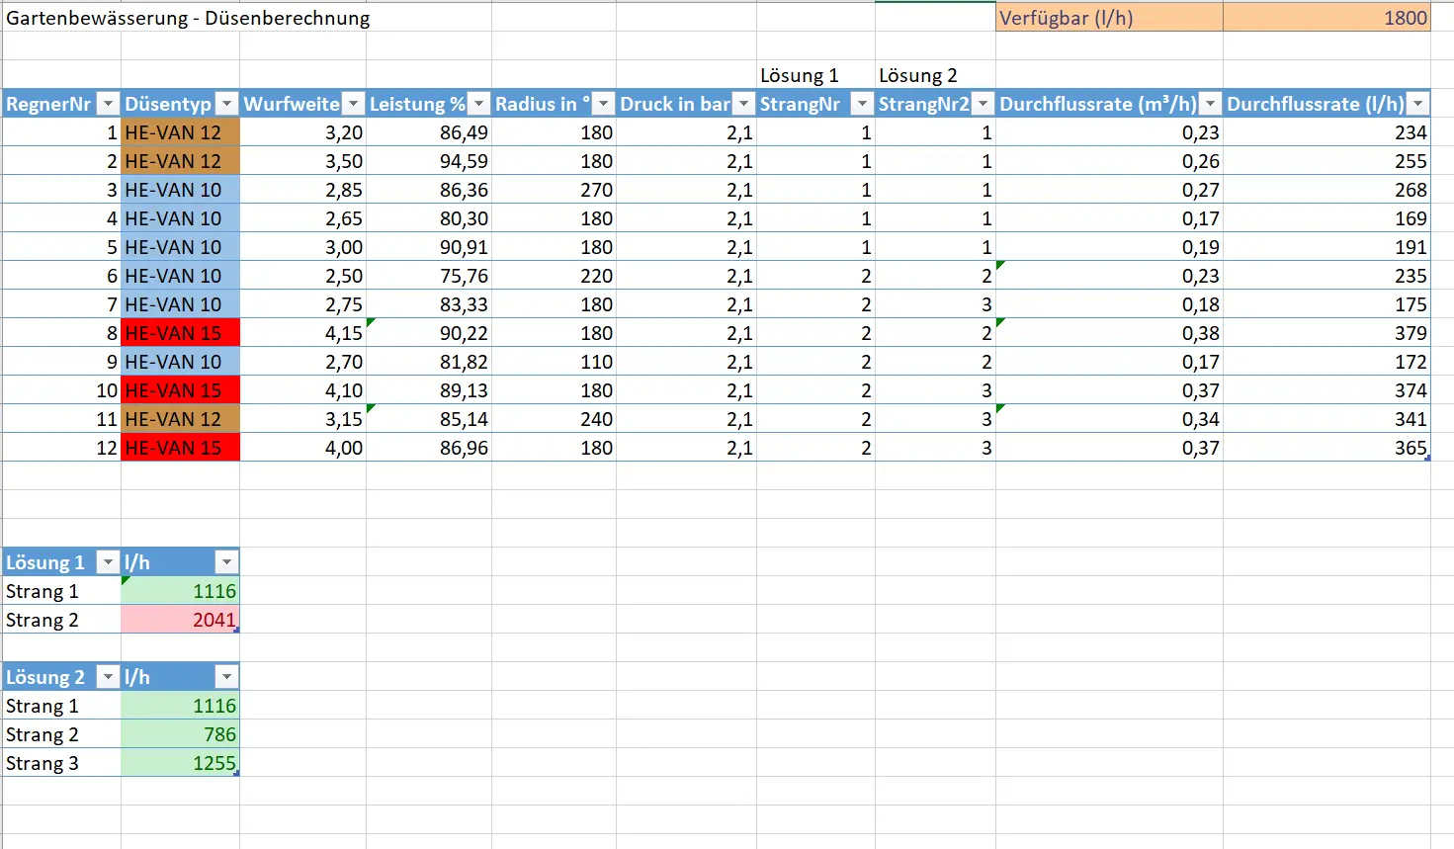Select the Verfügbar value cell 1800
The height and width of the screenshot is (849, 1454).
pyautogui.click(x=1326, y=18)
